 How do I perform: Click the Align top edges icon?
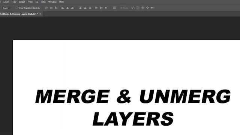point(46,8)
